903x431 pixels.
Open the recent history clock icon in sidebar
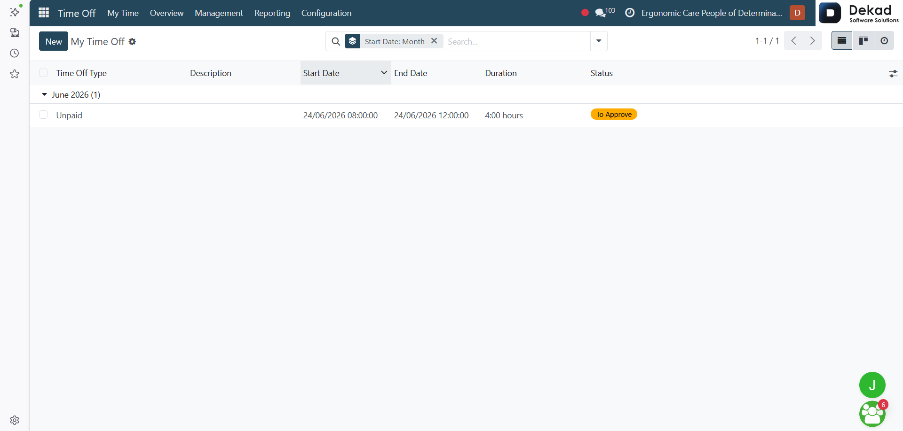point(15,54)
